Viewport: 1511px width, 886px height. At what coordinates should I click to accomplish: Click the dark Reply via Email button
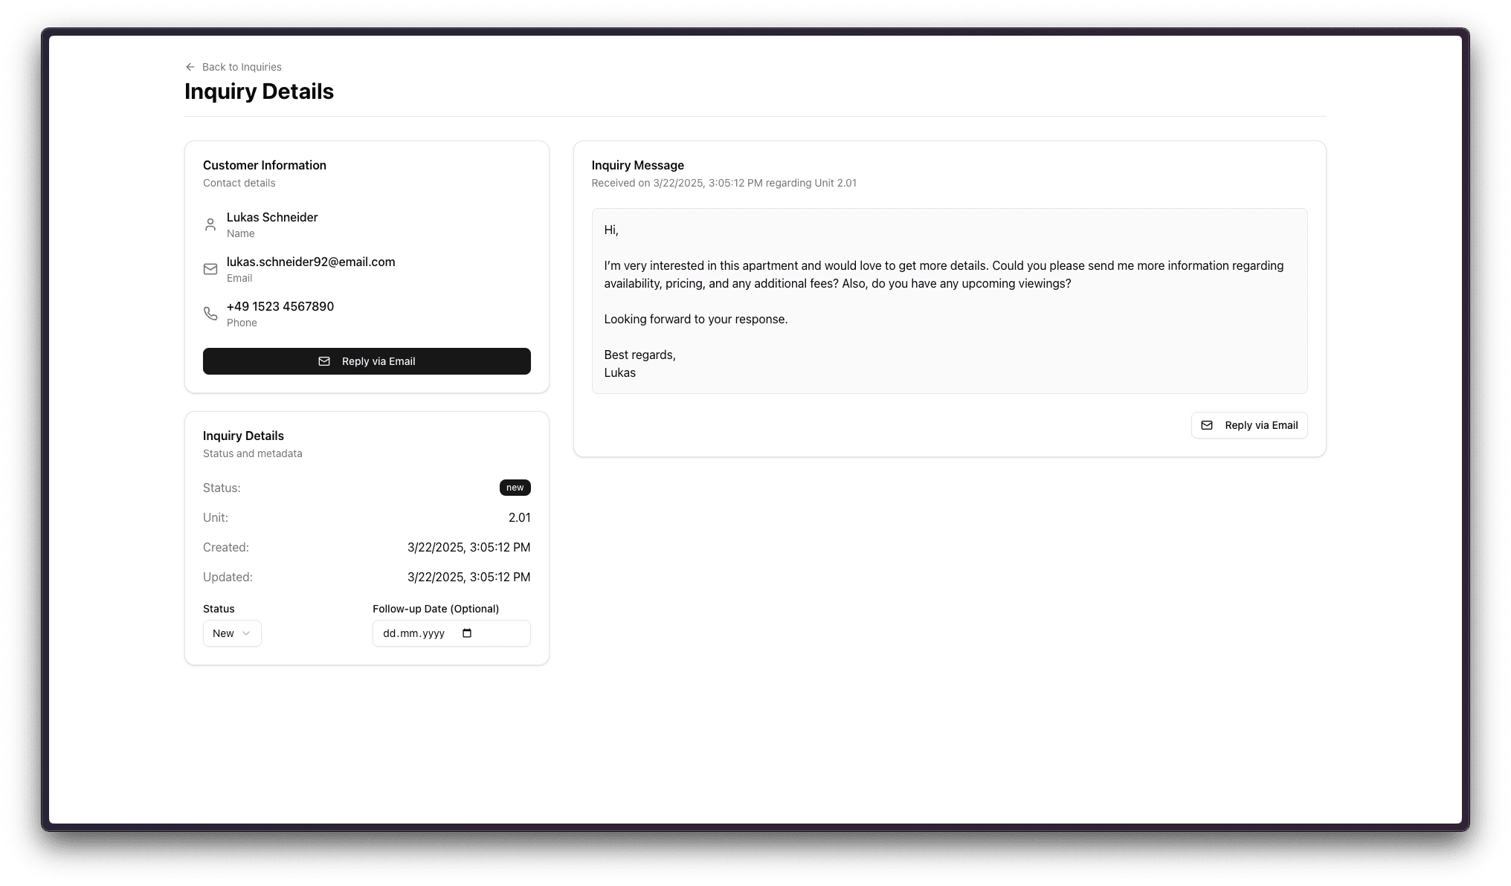tap(367, 361)
